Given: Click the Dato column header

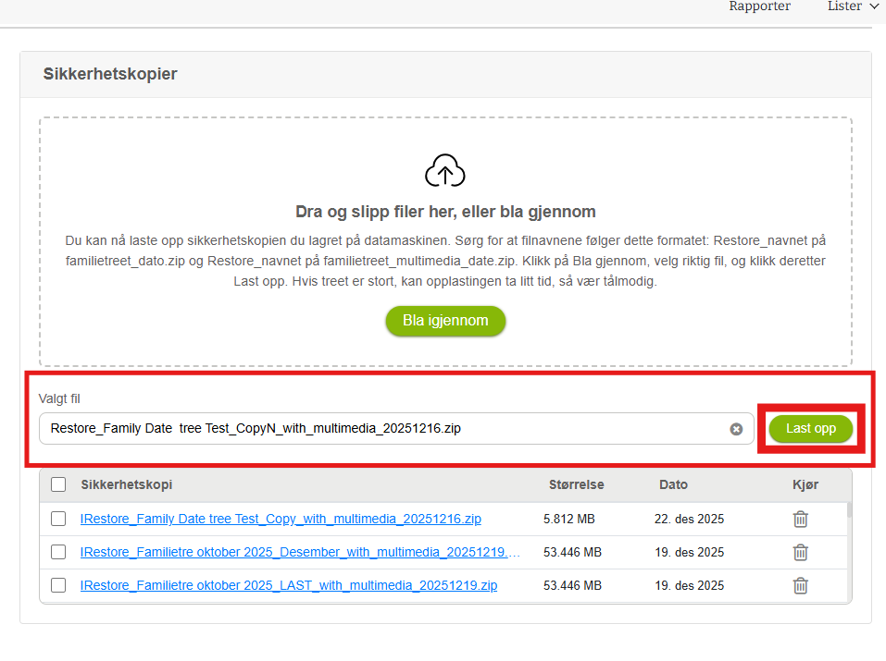Looking at the screenshot, I should (673, 484).
